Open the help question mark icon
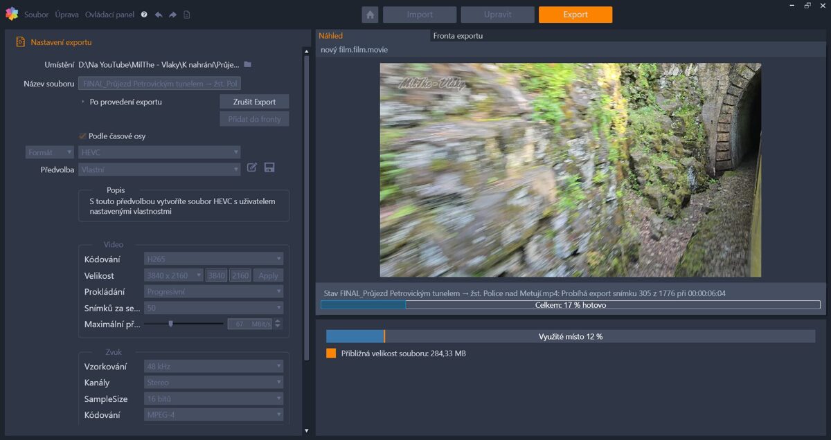 point(144,15)
